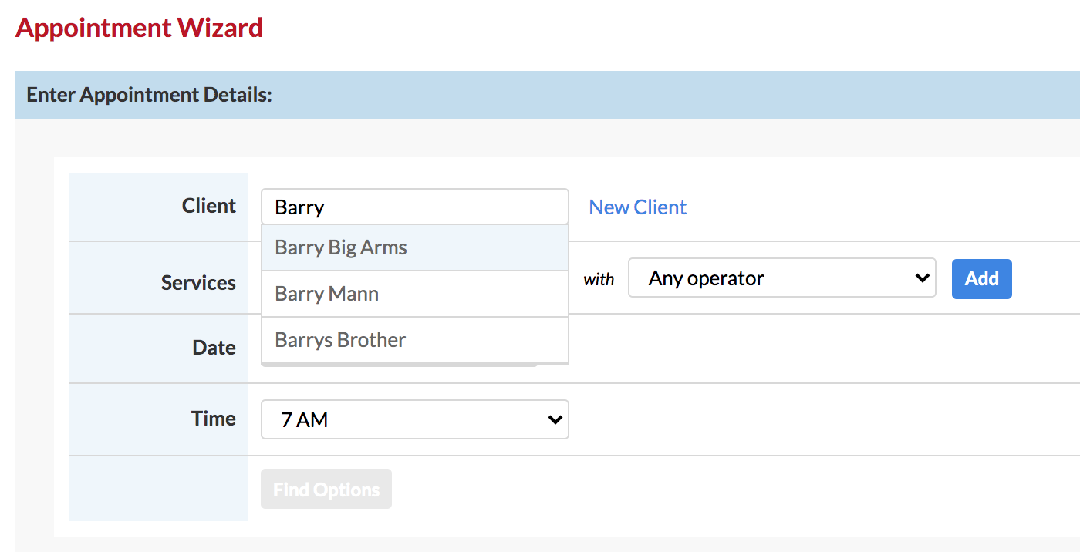
Task: Click the Appointment Wizard heading
Action: (139, 28)
